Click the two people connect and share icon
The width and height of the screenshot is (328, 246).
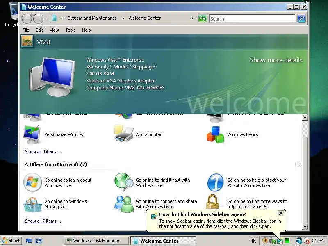tap(124, 204)
